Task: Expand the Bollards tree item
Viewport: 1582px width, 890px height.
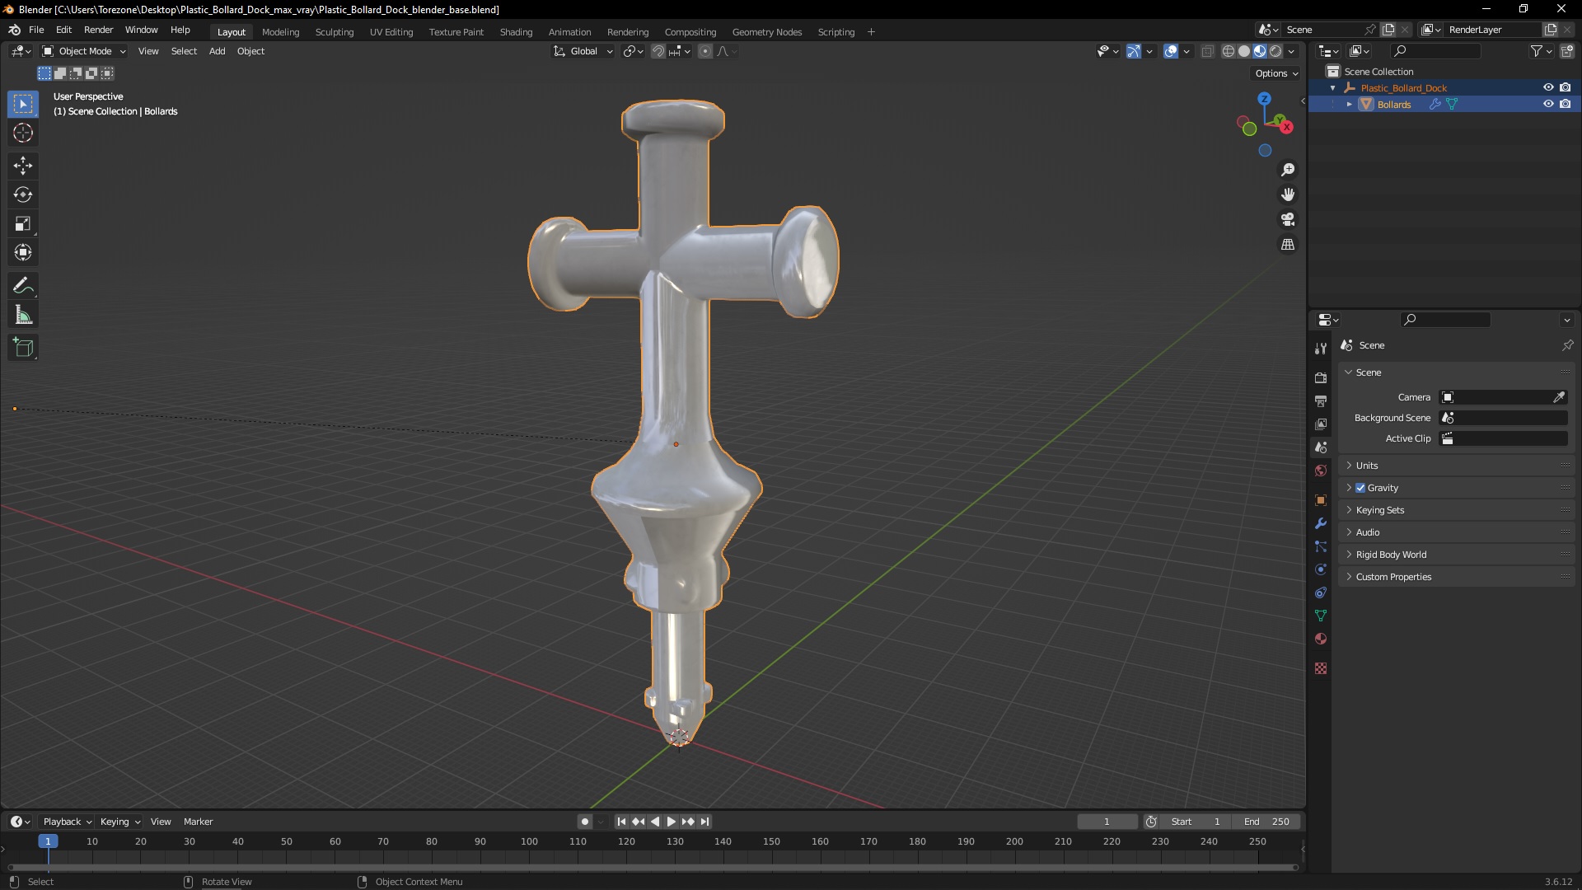Action: (1350, 105)
